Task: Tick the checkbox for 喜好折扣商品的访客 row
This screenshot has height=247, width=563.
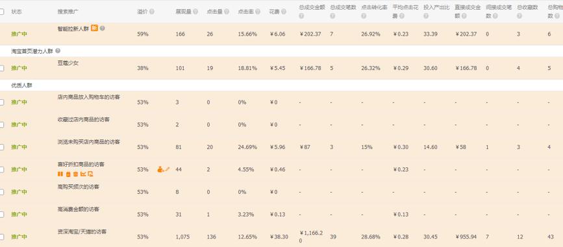Action: (1, 169)
